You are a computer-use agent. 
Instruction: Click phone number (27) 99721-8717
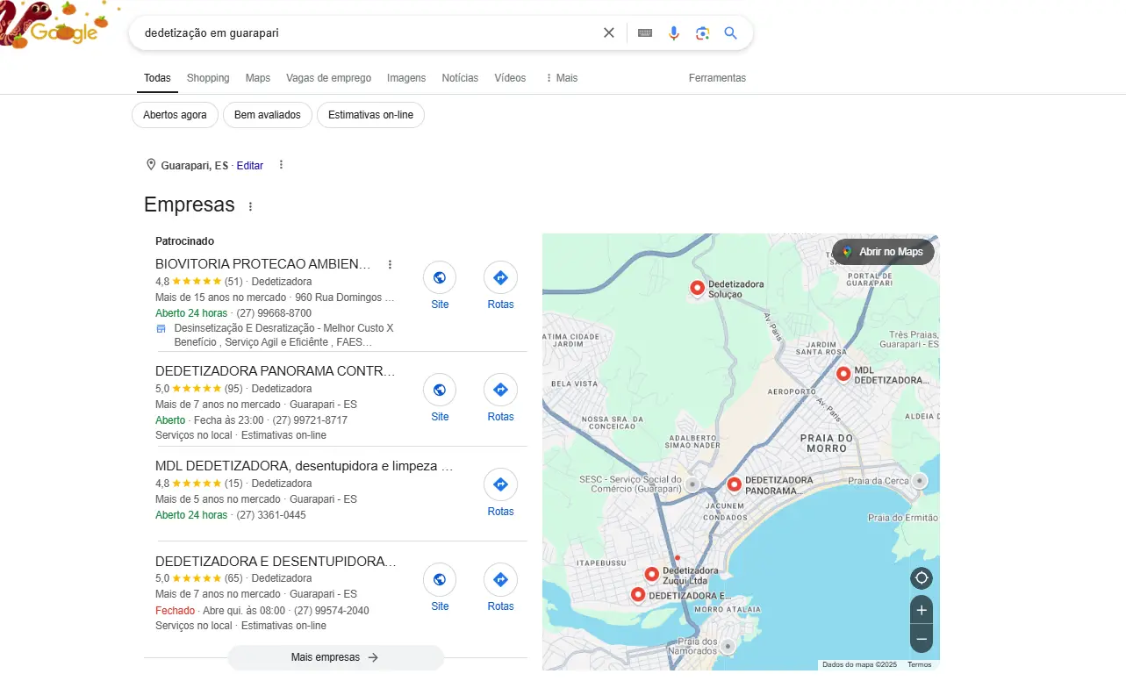310,420
